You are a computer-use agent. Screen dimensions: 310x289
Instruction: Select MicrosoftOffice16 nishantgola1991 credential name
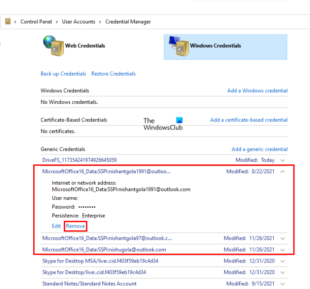pyautogui.click(x=106, y=171)
